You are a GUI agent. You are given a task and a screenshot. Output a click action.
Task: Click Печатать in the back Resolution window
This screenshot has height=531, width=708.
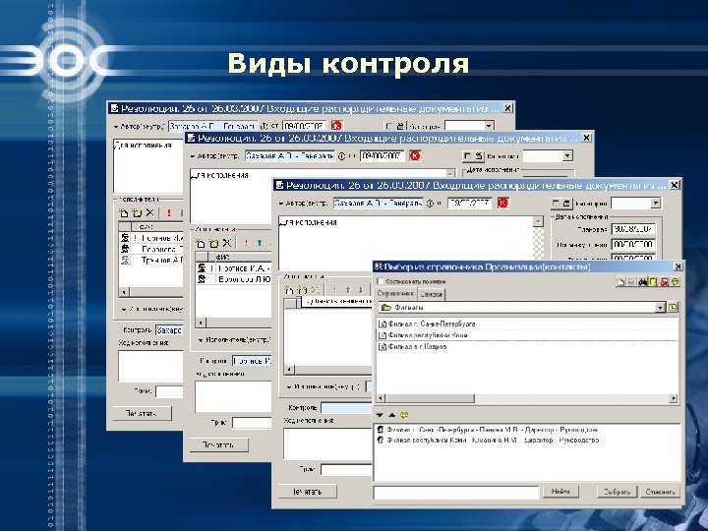pyautogui.click(x=142, y=413)
